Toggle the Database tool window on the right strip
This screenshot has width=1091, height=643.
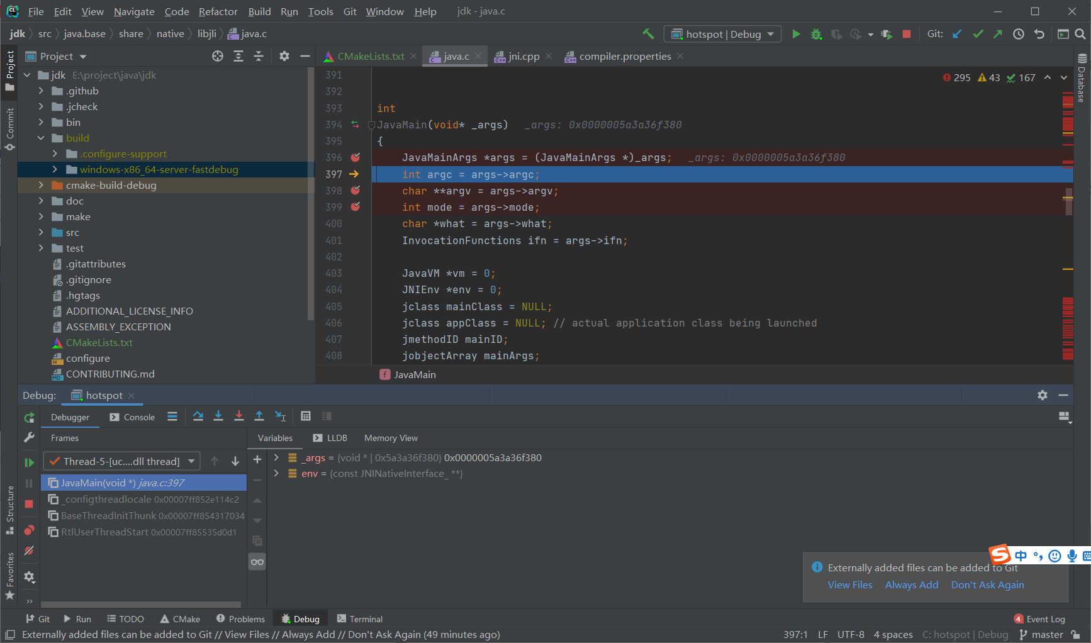[1082, 78]
